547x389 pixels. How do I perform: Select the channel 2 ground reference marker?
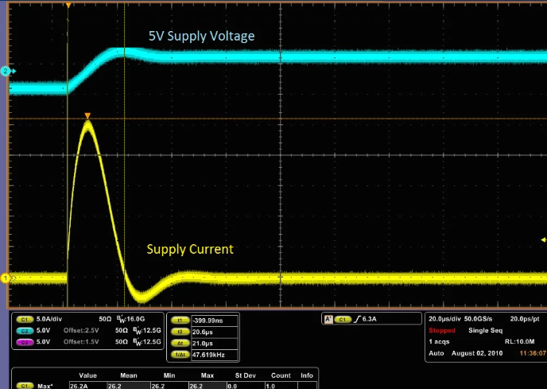(x=6, y=72)
